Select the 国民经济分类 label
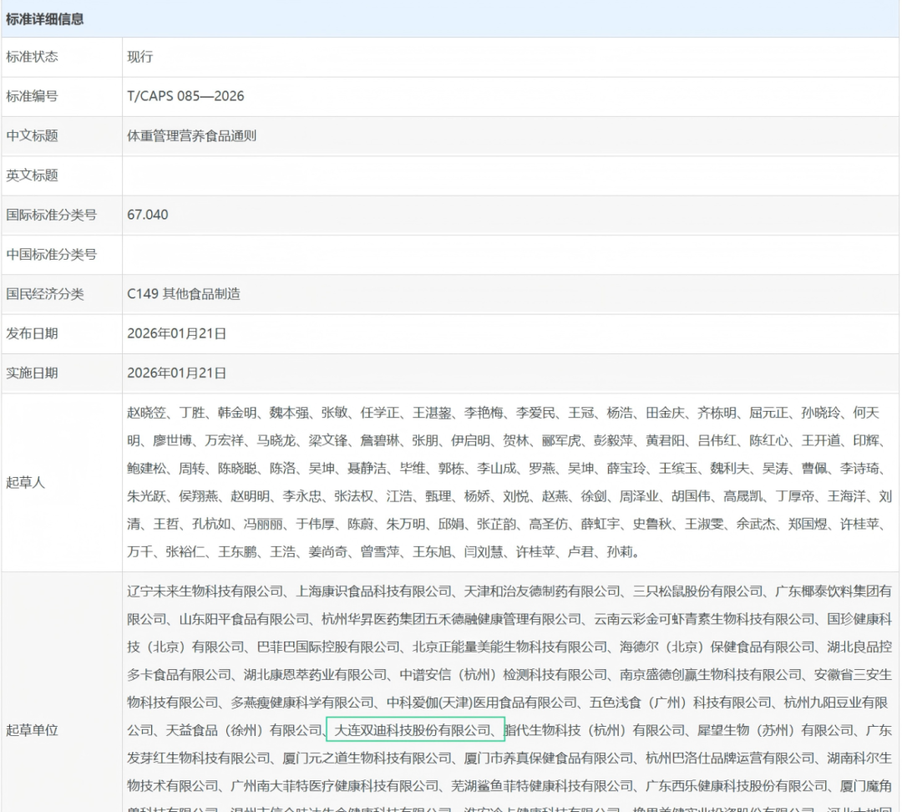Screen dimensions: 902x812 [45, 294]
